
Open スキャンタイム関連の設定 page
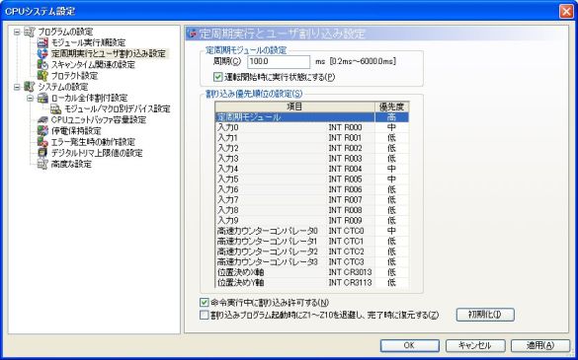pyautogui.click(x=93, y=65)
